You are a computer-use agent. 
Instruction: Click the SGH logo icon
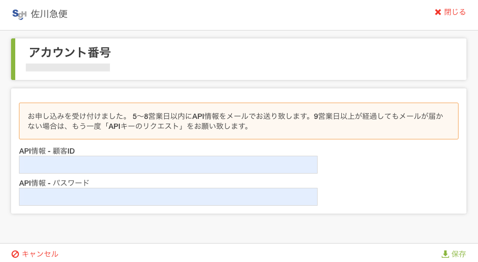click(19, 14)
